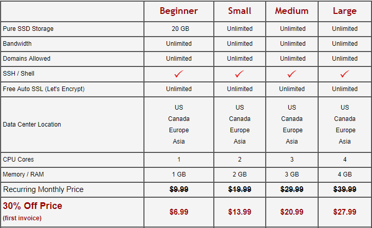Select the Beginner plan column header
Screen dimensions: 372x228
[179, 11]
